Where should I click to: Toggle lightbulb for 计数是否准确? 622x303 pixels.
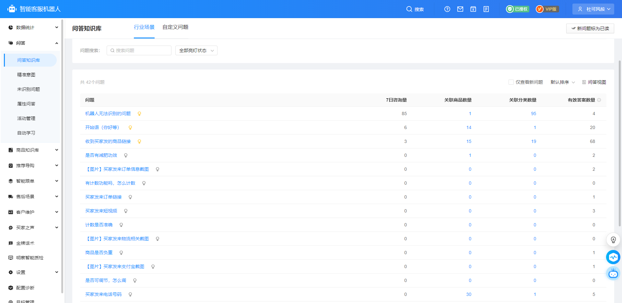pyautogui.click(x=121, y=225)
